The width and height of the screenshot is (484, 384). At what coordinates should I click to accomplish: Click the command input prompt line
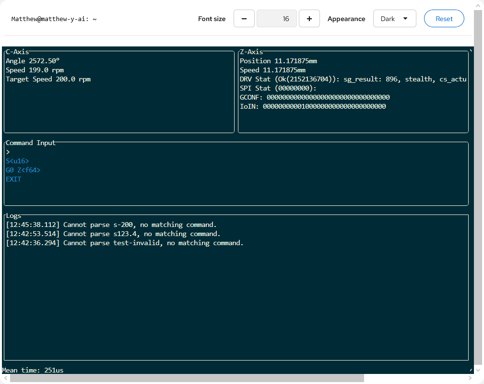pos(236,152)
